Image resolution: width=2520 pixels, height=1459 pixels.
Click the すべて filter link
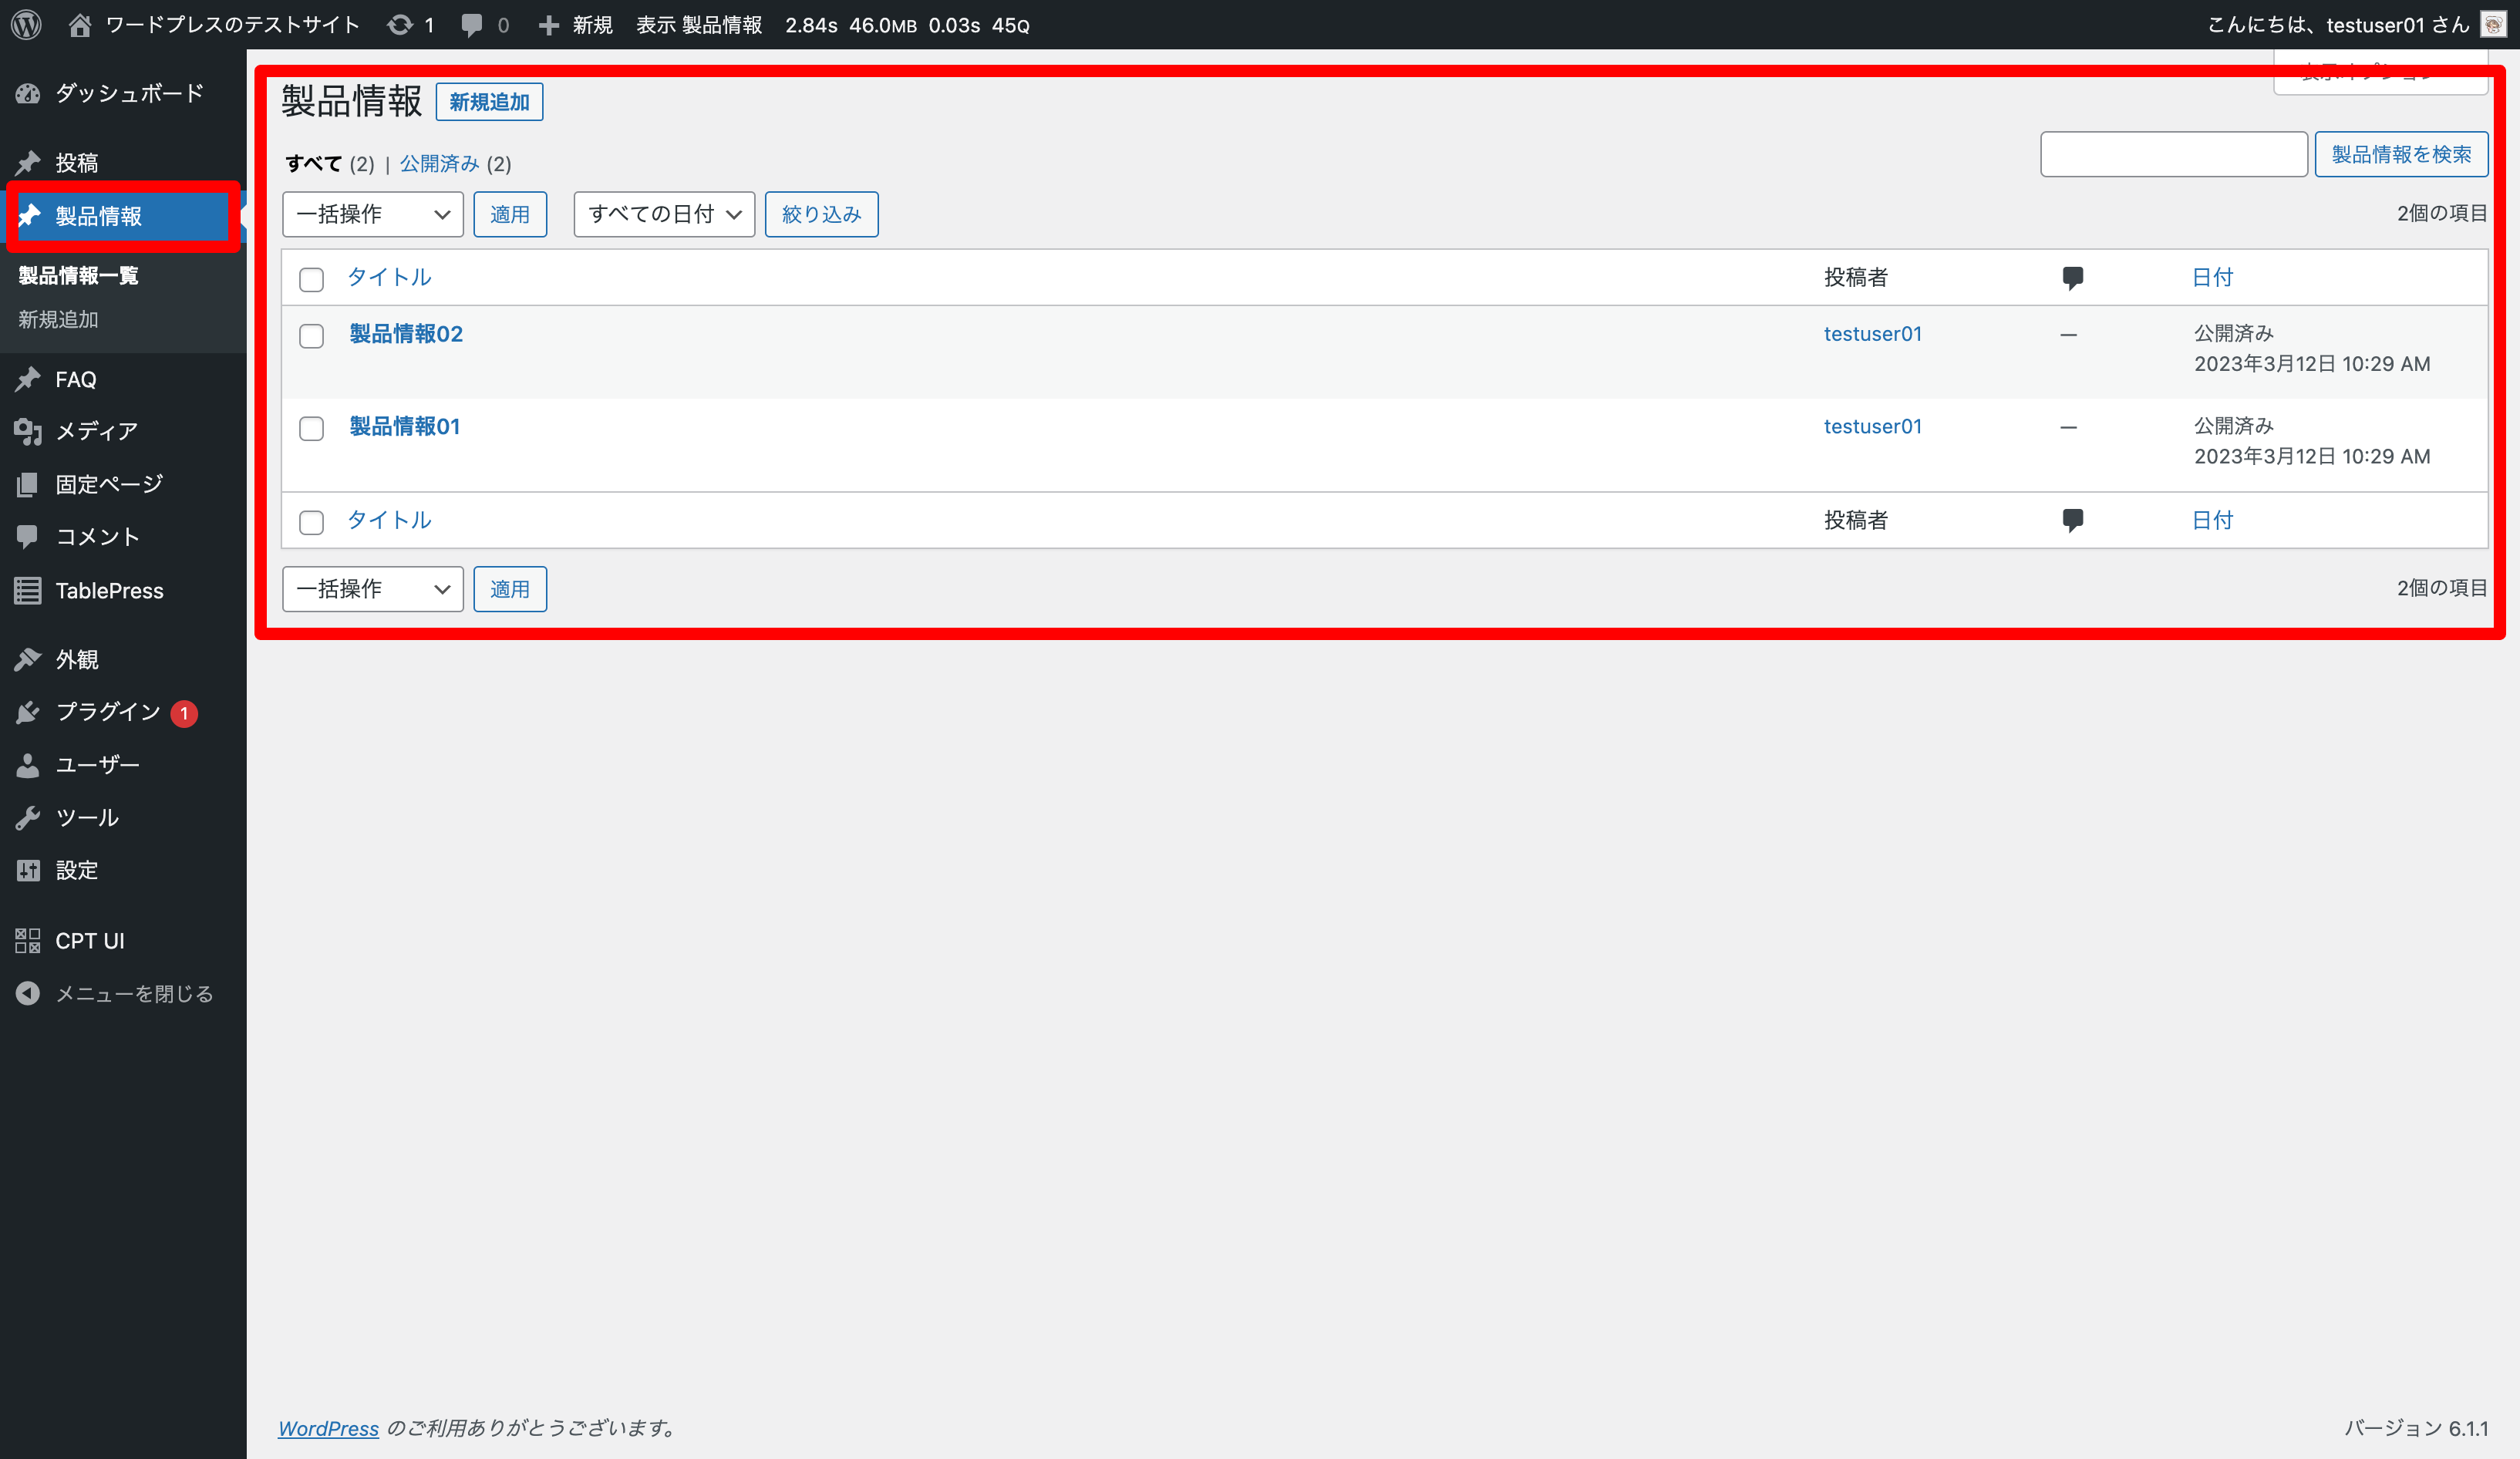point(313,163)
